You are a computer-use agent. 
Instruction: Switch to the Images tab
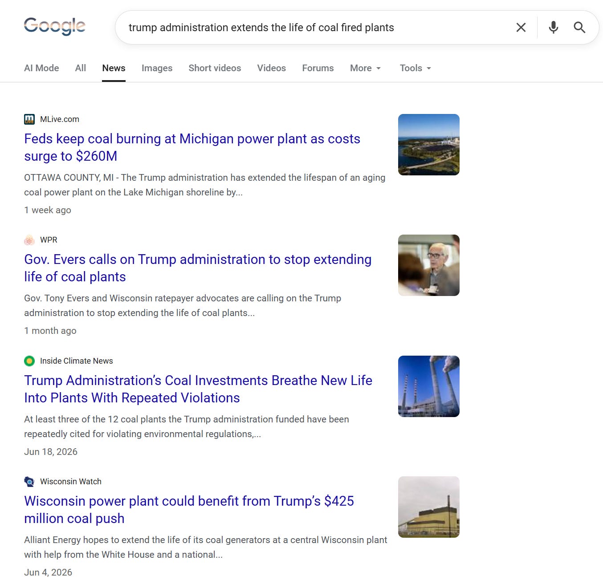(x=157, y=68)
